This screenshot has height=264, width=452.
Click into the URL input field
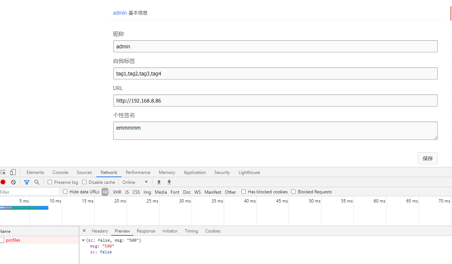(x=275, y=101)
